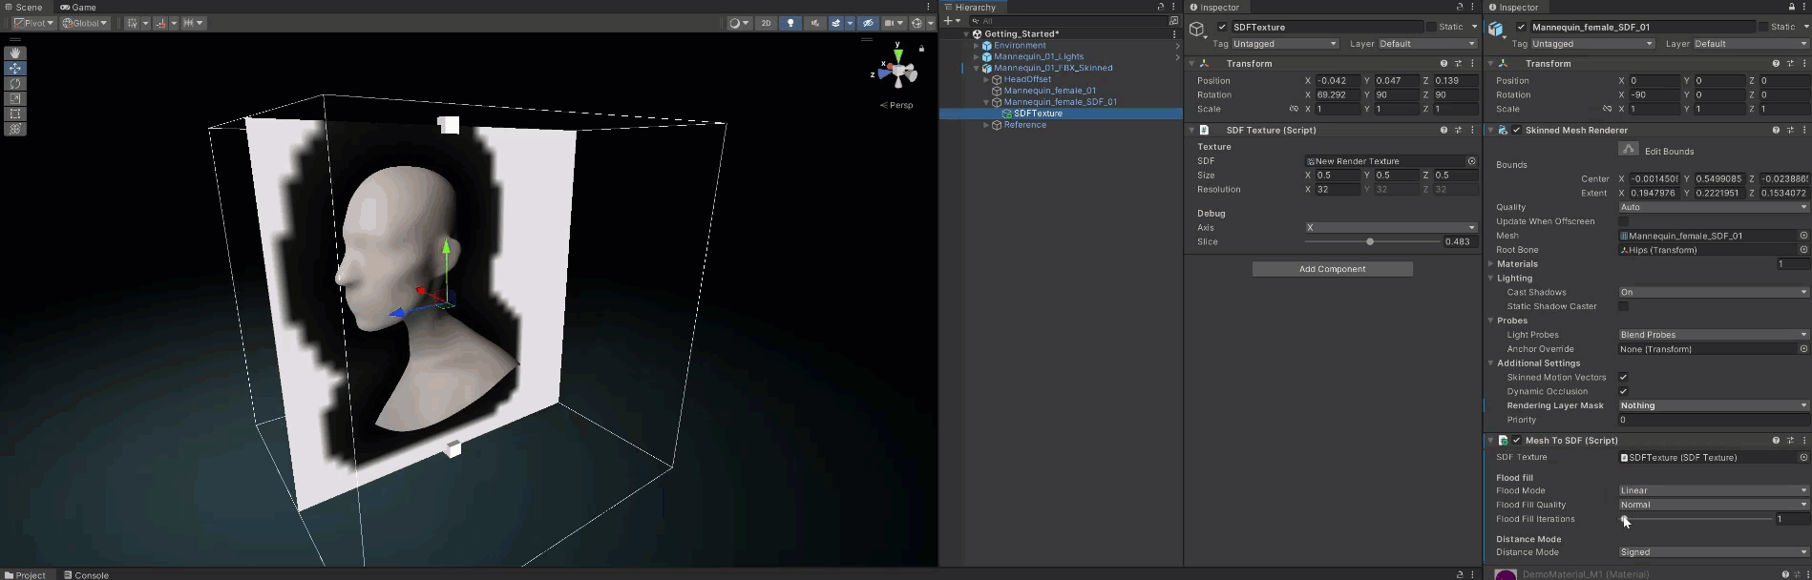
Task: Toggle Static checkbox for SDFTexture
Action: click(x=1431, y=27)
